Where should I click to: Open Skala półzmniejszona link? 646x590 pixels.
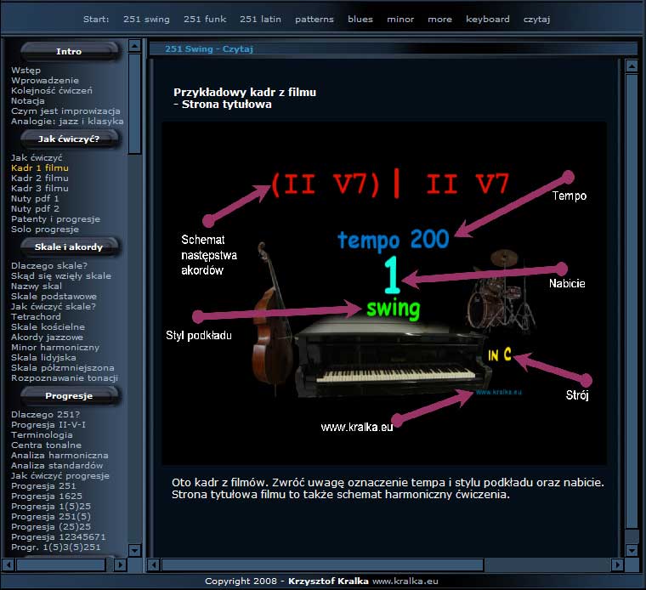pyautogui.click(x=63, y=367)
